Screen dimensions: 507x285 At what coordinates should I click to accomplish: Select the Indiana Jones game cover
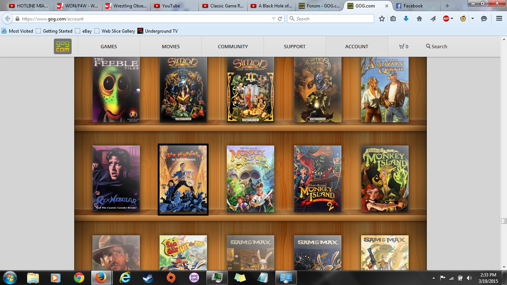116,253
